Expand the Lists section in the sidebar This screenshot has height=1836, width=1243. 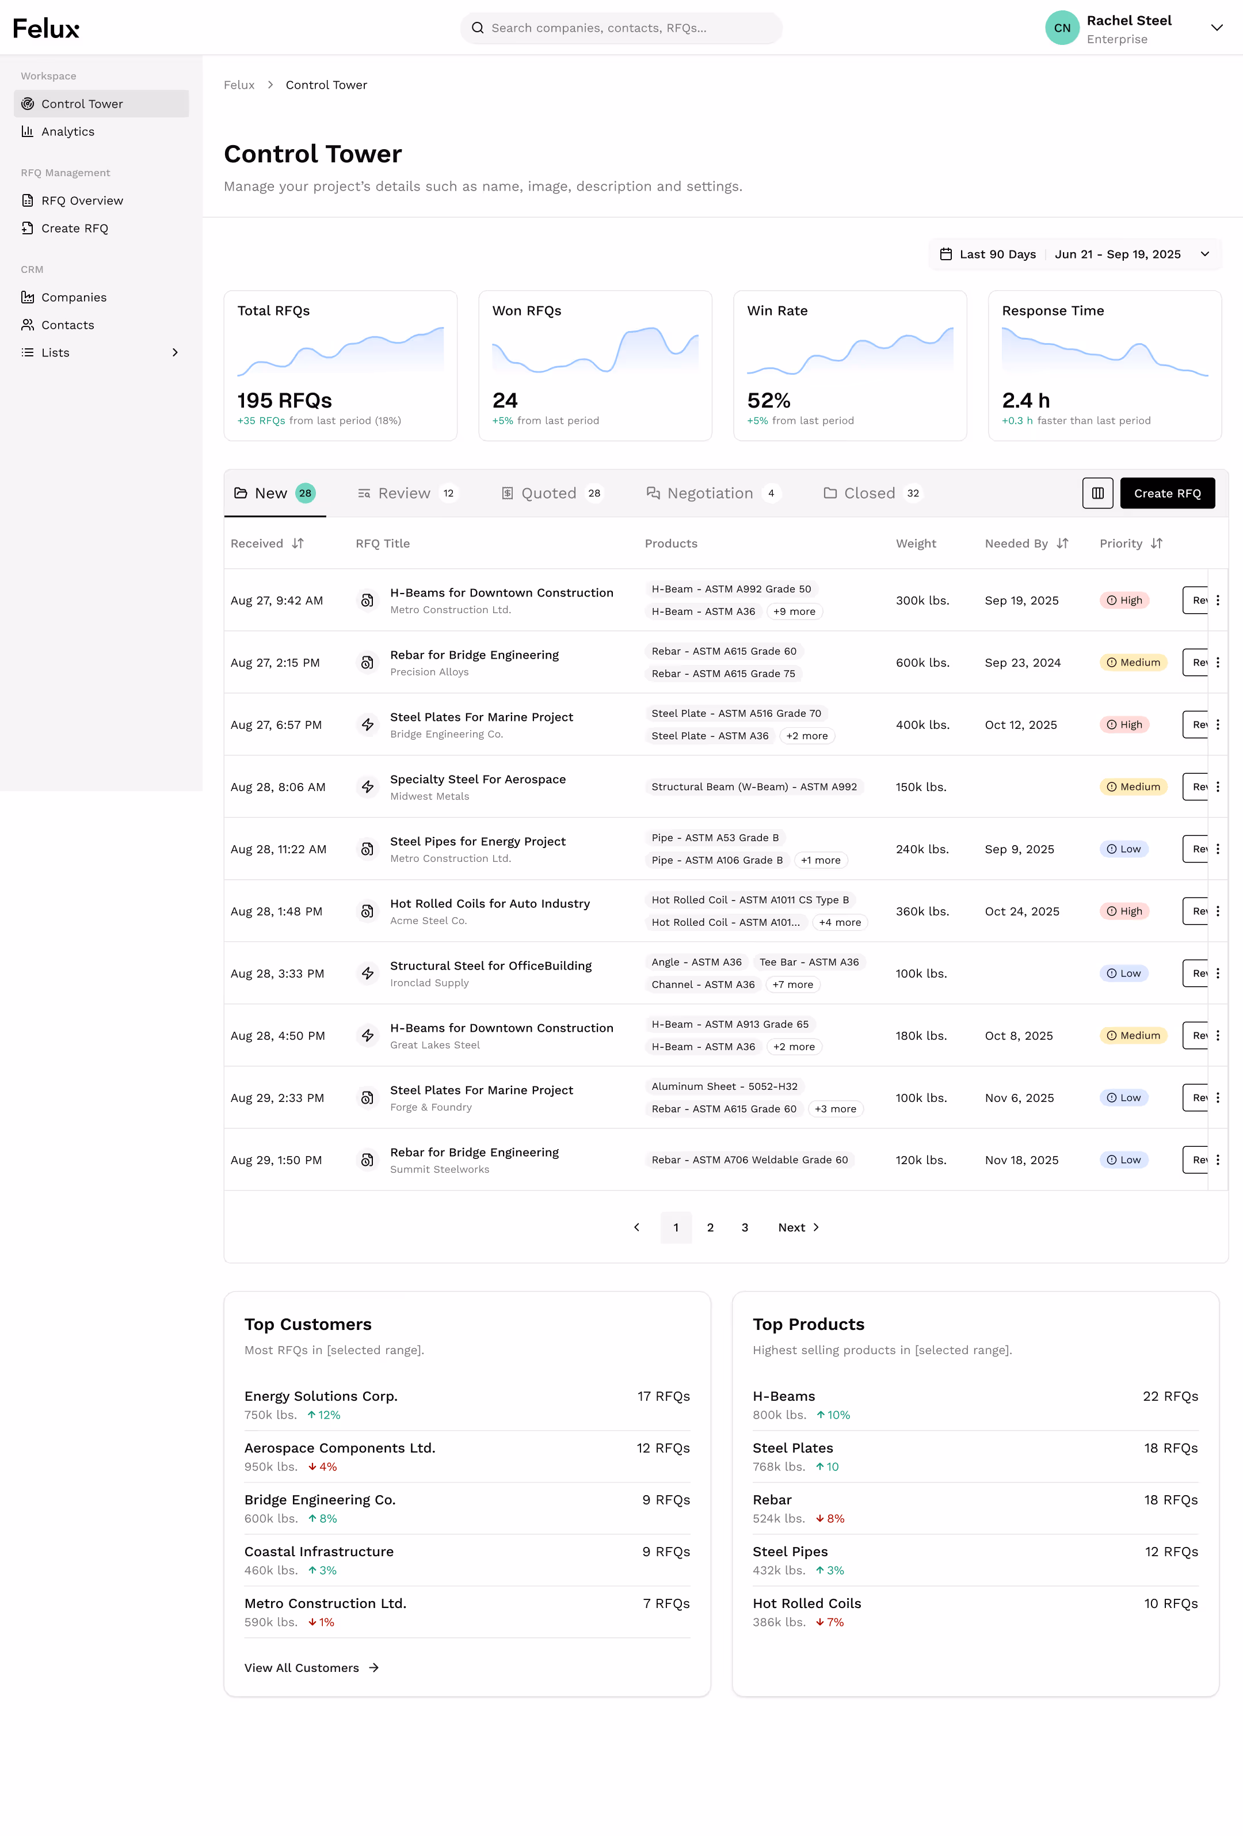pyautogui.click(x=174, y=352)
